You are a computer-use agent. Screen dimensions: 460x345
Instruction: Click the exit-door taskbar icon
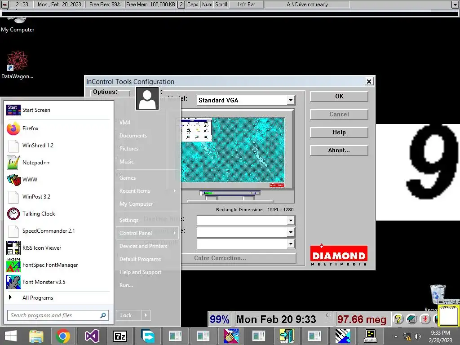287,336
